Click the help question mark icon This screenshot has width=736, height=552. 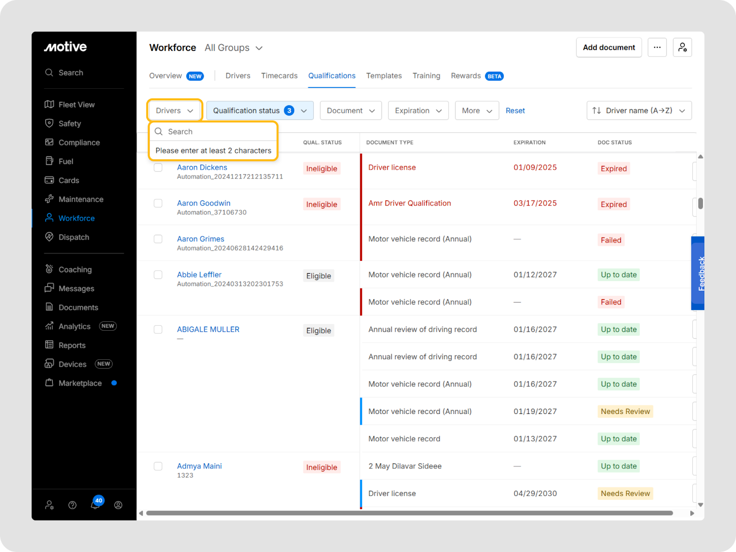[x=72, y=505]
